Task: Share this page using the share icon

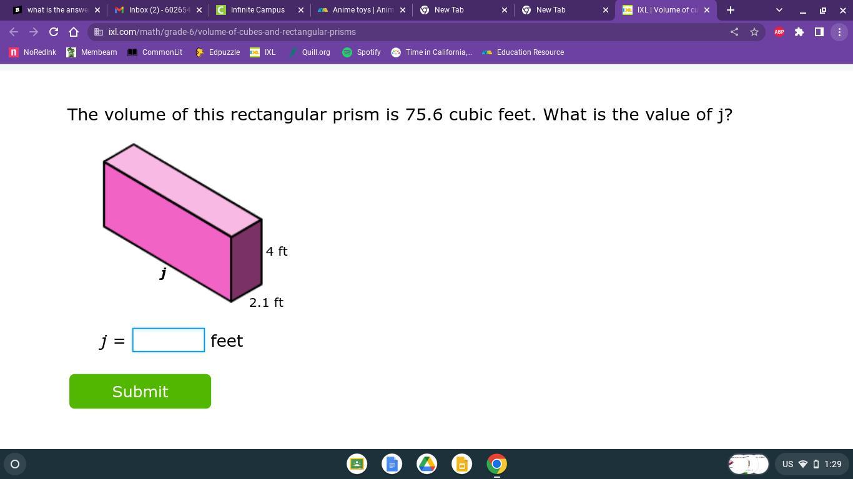Action: tap(734, 32)
